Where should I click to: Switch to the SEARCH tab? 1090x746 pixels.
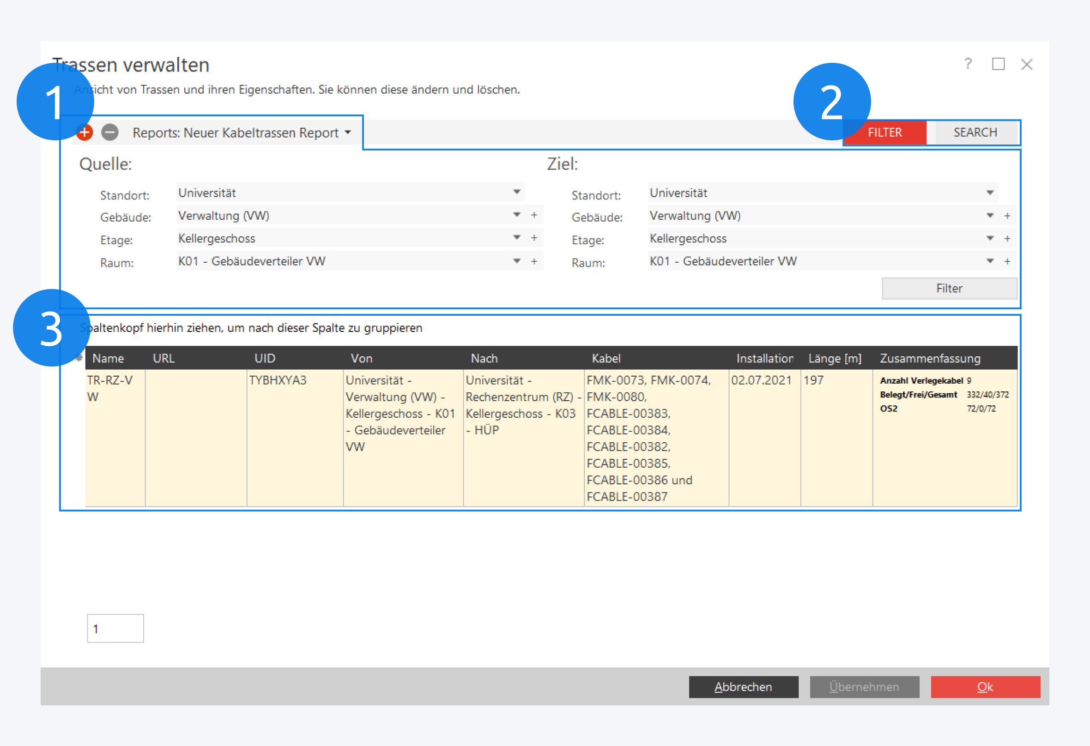click(x=975, y=132)
